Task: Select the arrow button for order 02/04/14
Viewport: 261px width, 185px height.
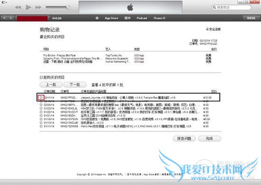Action: click(41, 105)
